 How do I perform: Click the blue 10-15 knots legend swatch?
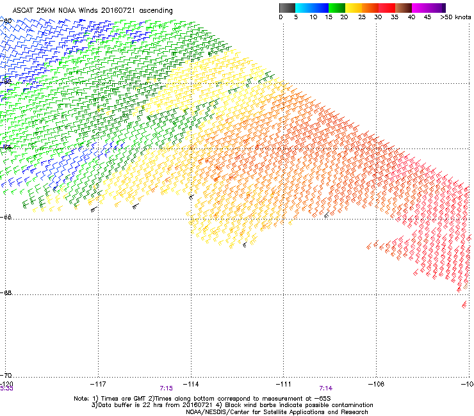pos(320,8)
